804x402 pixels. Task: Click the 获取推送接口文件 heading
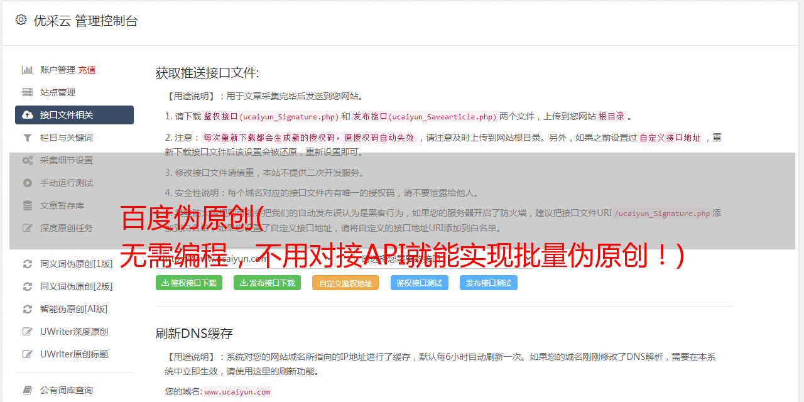tap(207, 73)
